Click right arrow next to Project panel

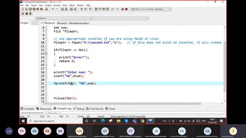37,23
